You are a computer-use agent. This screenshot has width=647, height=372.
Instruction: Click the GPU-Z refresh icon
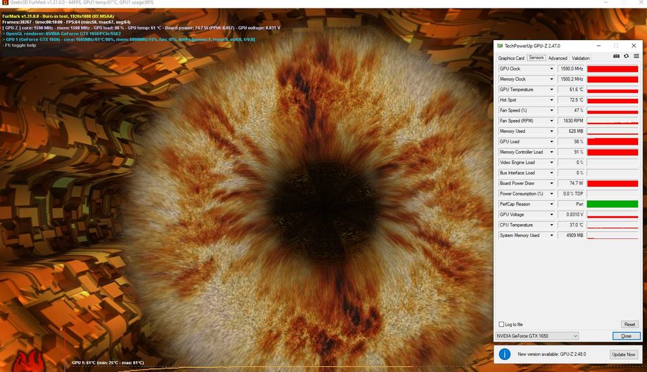626,56
